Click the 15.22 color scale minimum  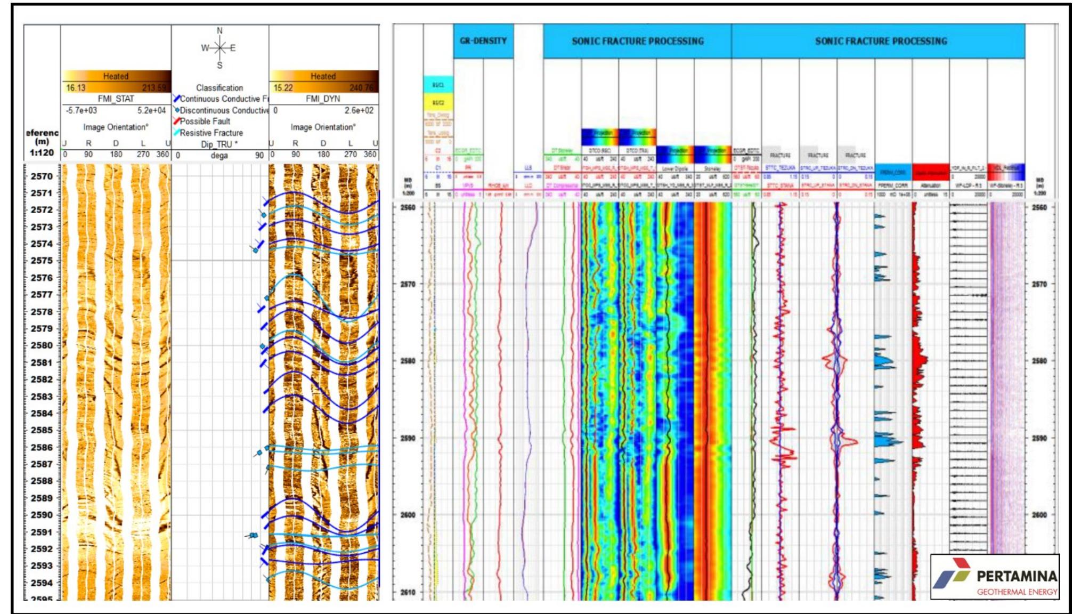pos(283,88)
